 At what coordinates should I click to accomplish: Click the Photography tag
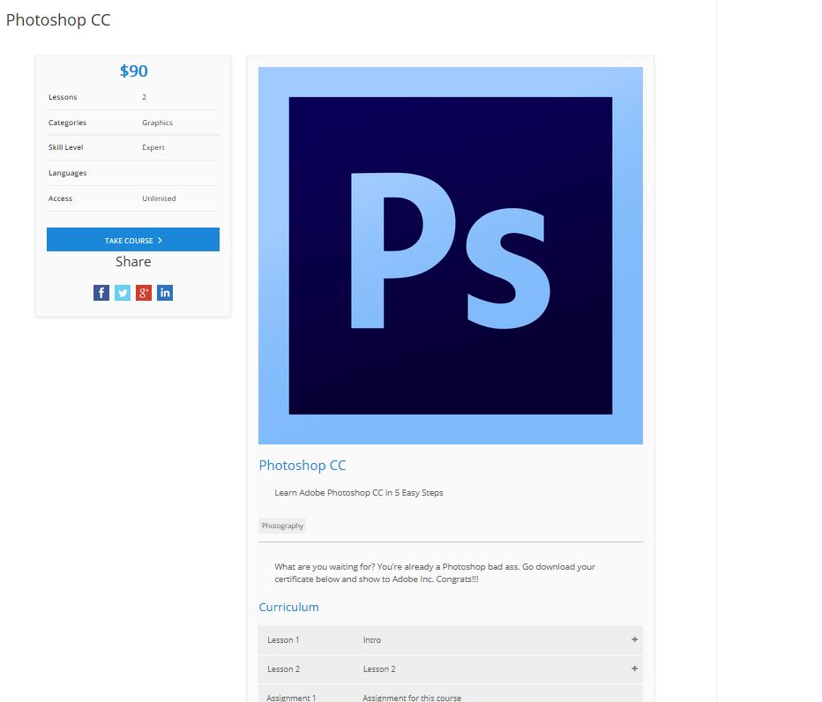click(282, 526)
